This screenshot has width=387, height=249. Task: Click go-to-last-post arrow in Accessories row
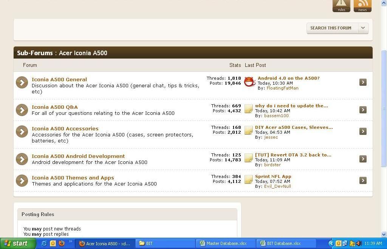(363, 131)
